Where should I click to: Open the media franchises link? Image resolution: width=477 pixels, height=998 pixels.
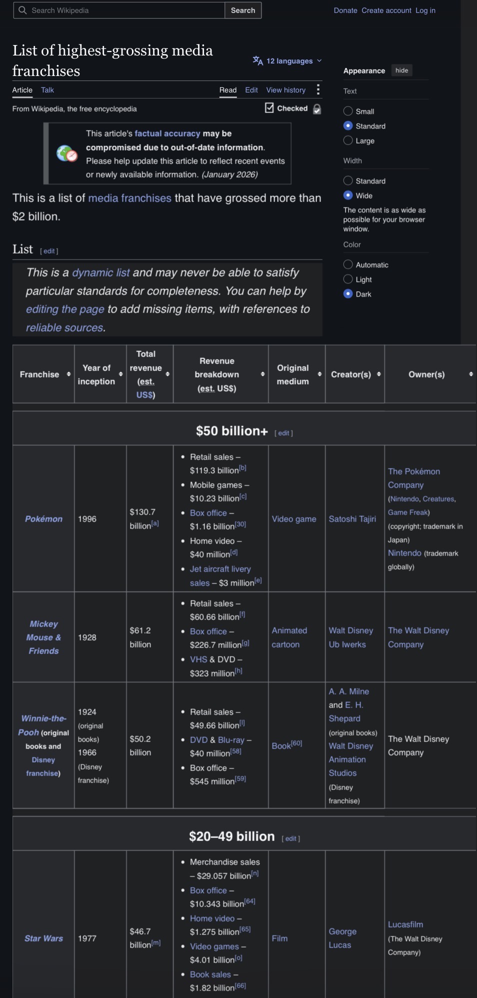coord(130,198)
